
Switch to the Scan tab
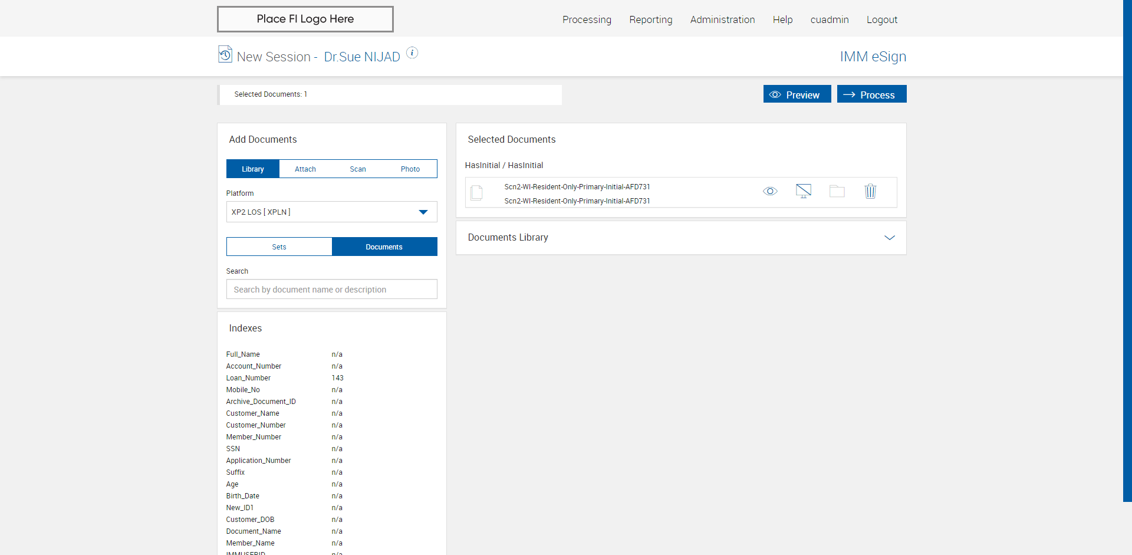357,169
